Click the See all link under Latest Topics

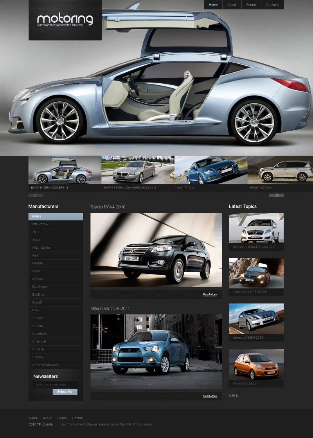click(234, 395)
